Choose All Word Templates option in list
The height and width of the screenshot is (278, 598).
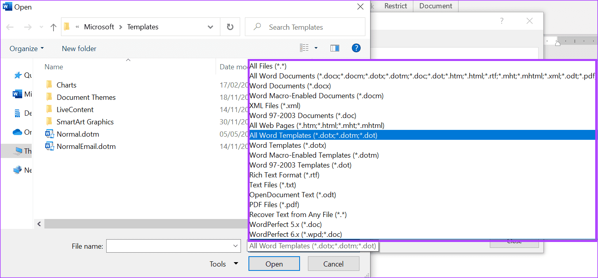point(422,135)
